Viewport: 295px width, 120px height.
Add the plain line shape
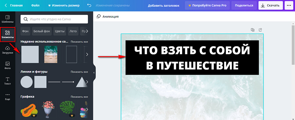coord(54,82)
